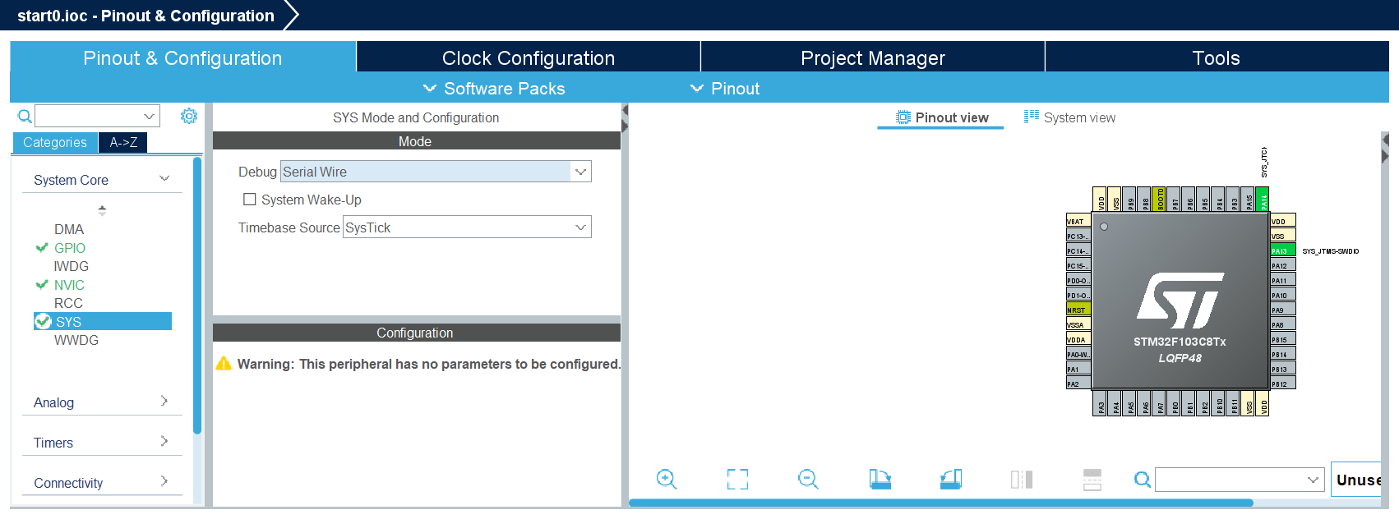Click the PA15 pin on chip
1399x519 pixels.
point(1248,200)
